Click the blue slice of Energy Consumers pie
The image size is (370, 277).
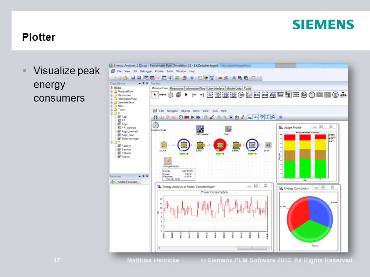320,211
